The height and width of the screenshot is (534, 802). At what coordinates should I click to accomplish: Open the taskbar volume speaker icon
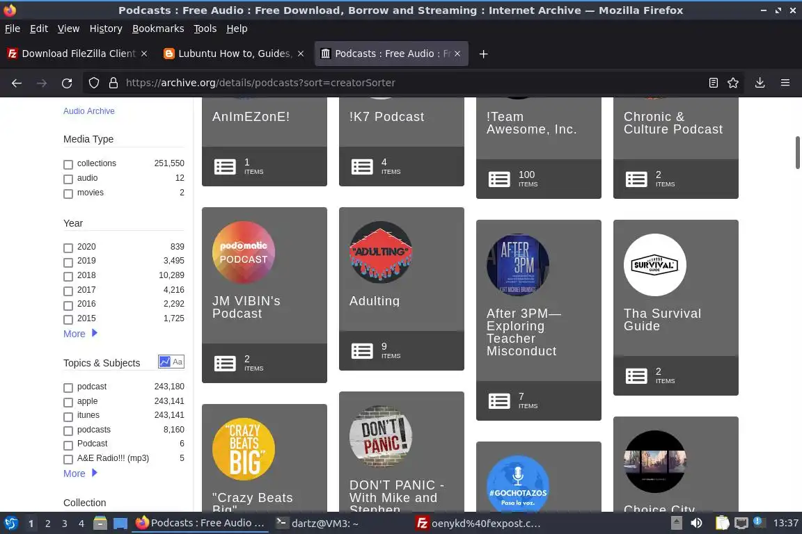[696, 523]
